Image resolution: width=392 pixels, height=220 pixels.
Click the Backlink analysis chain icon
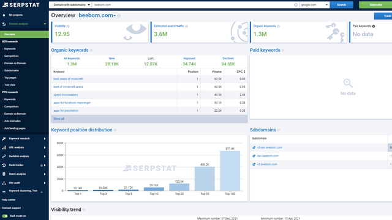click(4, 156)
